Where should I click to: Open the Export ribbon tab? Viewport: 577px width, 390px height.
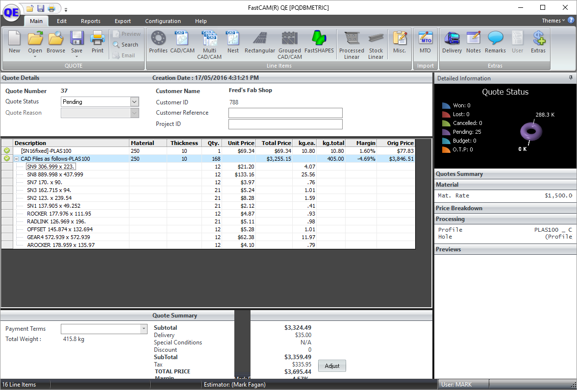point(123,21)
